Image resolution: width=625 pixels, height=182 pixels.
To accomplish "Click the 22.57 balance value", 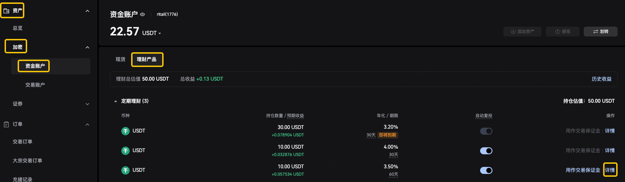I will (124, 32).
